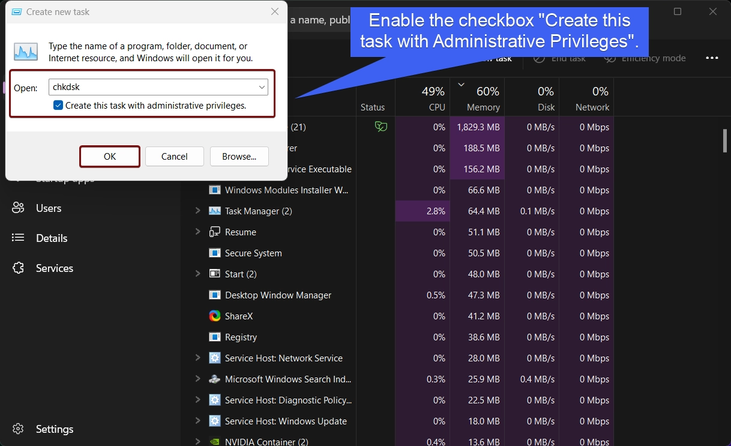Sort processes by the CPU column

(423, 98)
